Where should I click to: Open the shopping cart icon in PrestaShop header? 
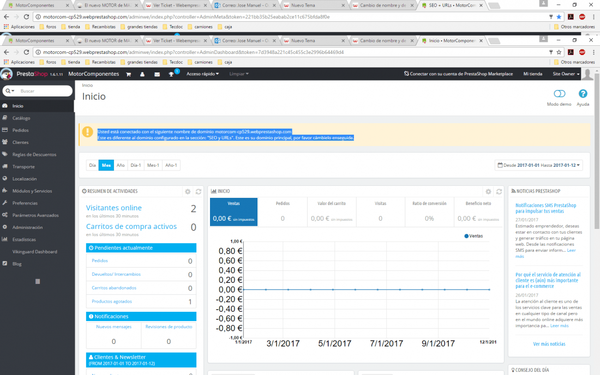click(129, 74)
